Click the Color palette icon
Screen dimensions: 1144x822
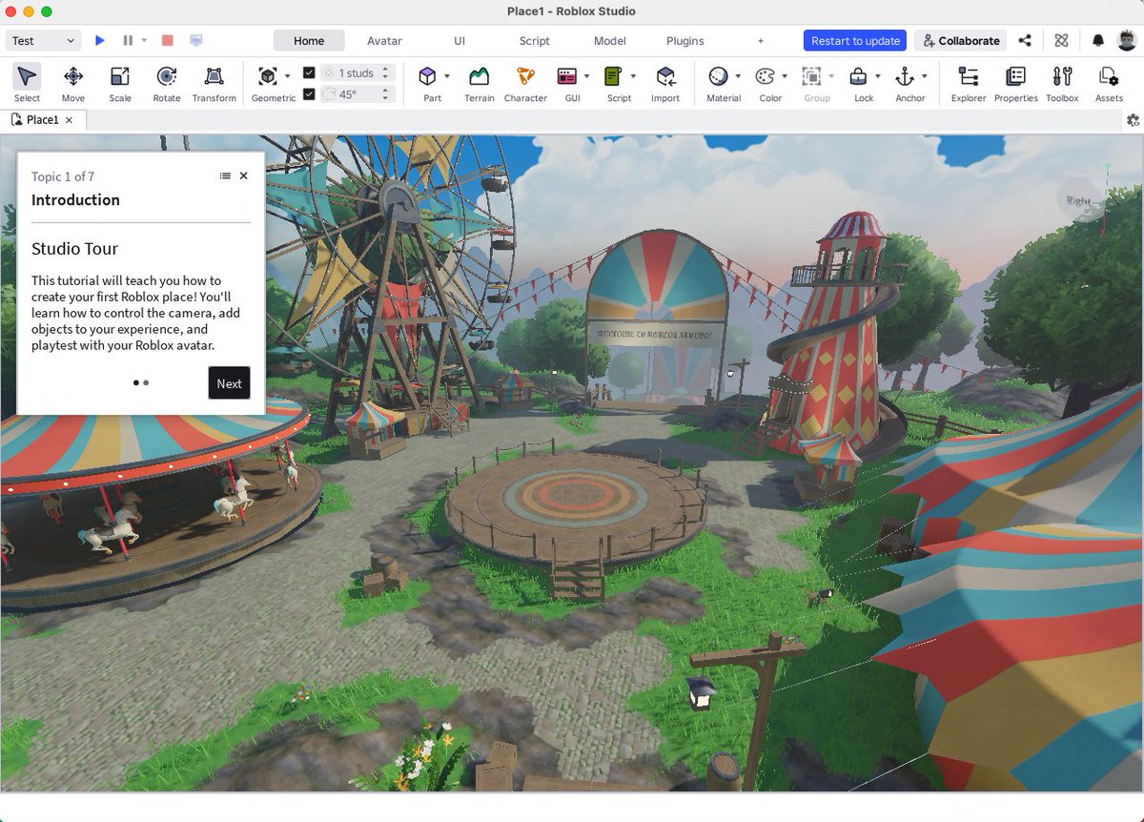pos(766,76)
